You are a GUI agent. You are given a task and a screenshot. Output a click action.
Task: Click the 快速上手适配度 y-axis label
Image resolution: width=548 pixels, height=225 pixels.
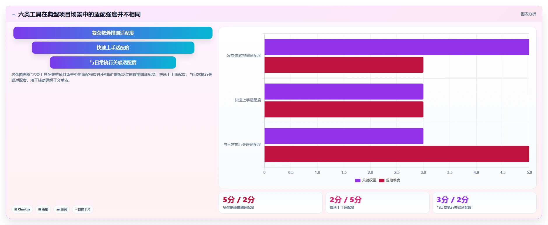[248, 100]
